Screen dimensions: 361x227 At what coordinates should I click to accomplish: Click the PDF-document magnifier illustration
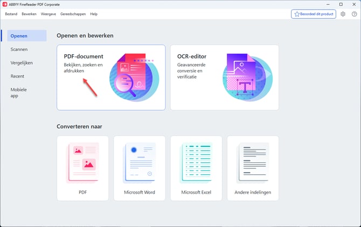[133, 77]
